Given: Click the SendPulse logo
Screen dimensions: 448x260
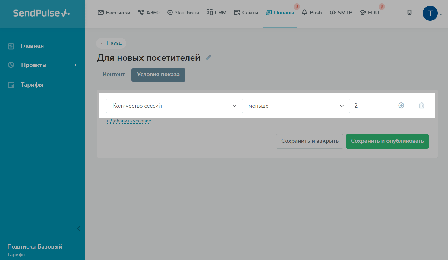Looking at the screenshot, I should pos(41,13).
